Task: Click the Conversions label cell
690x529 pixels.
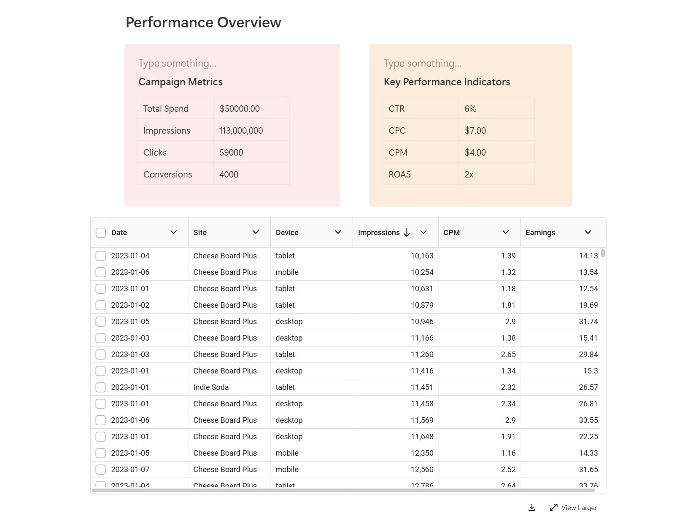Action: [x=176, y=175]
